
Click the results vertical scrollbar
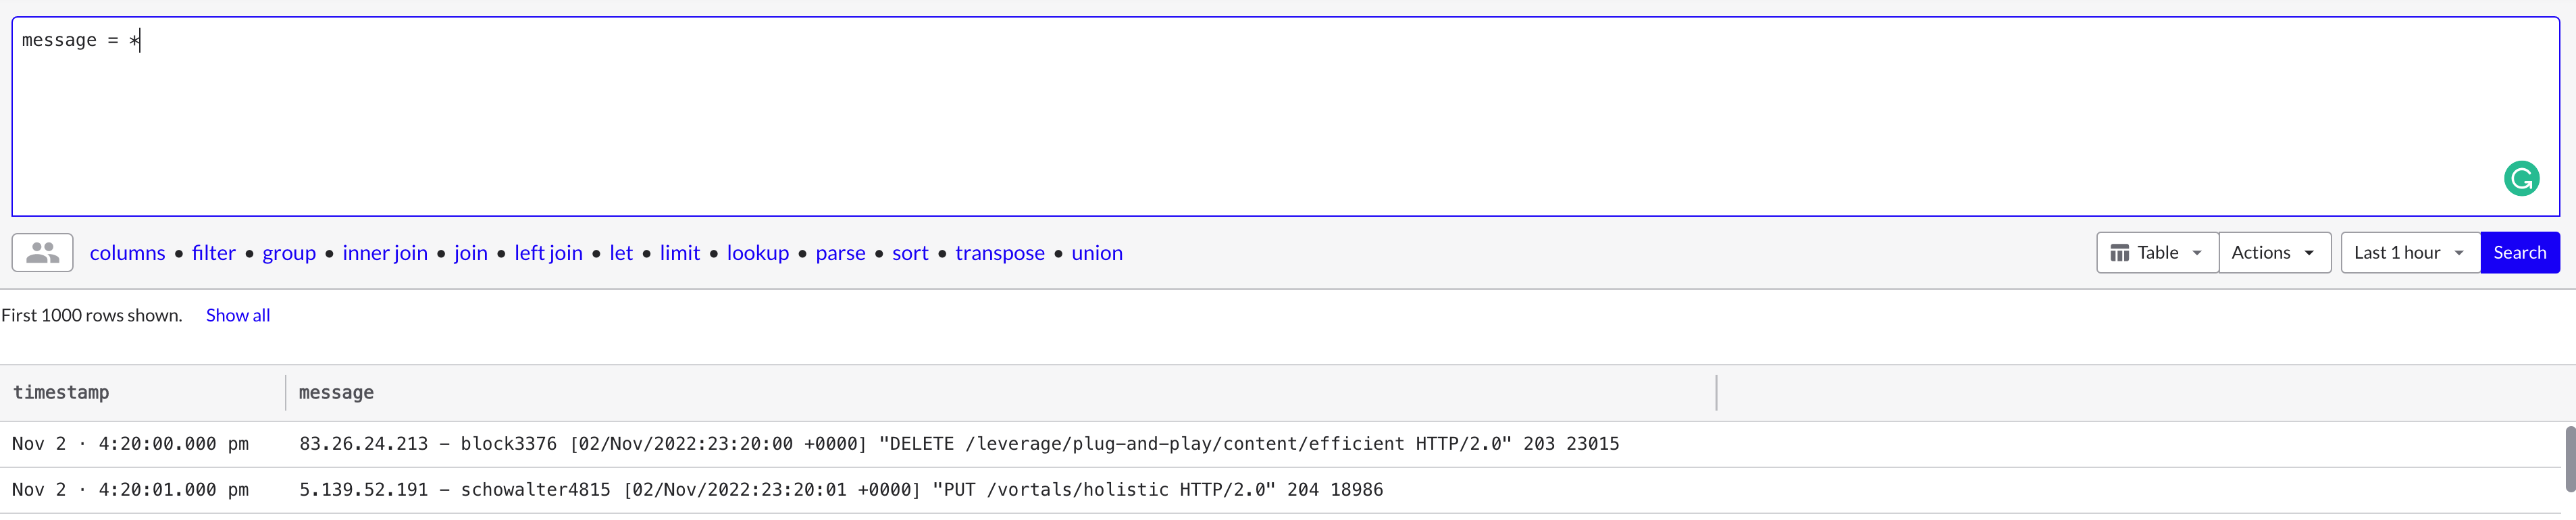tap(2570, 459)
